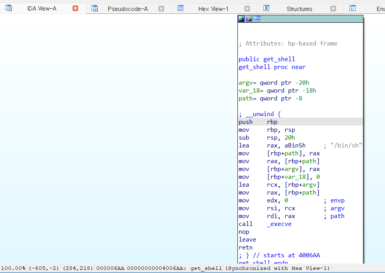
Task: Click the '; __unwind {' comment line
Action: [259, 114]
